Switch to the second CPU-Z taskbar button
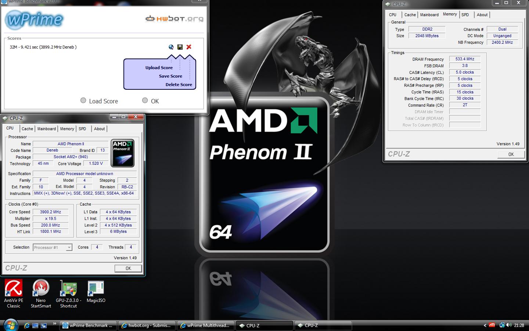The width and height of the screenshot is (529, 331). click(x=323, y=325)
